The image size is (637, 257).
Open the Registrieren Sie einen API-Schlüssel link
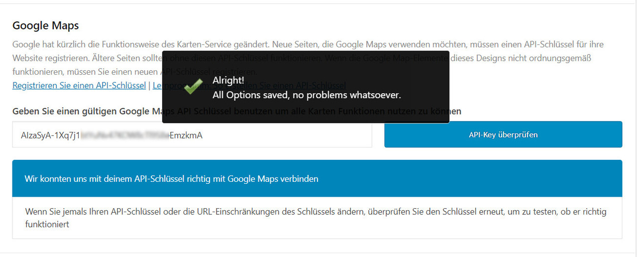point(79,85)
